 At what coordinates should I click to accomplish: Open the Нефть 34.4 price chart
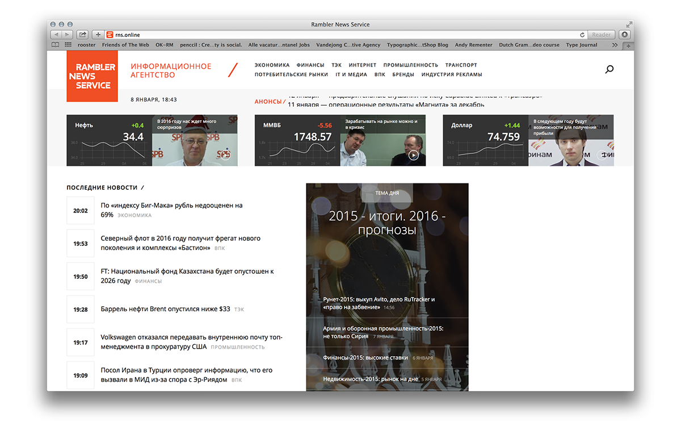109,140
